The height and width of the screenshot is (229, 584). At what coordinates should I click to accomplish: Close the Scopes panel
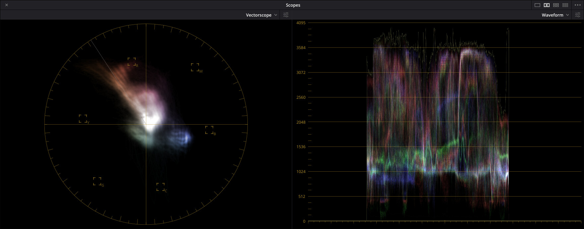pos(7,5)
